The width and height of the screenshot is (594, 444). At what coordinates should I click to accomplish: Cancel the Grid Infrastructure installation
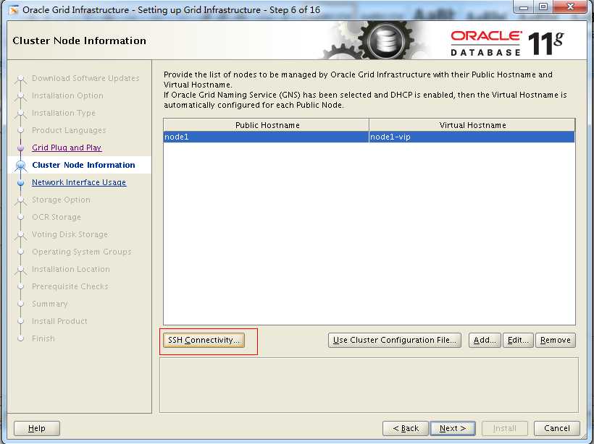pos(556,428)
